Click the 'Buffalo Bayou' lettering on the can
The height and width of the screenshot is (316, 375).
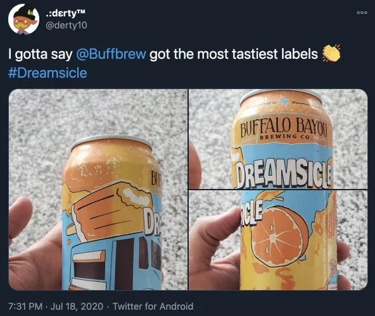coord(283,128)
